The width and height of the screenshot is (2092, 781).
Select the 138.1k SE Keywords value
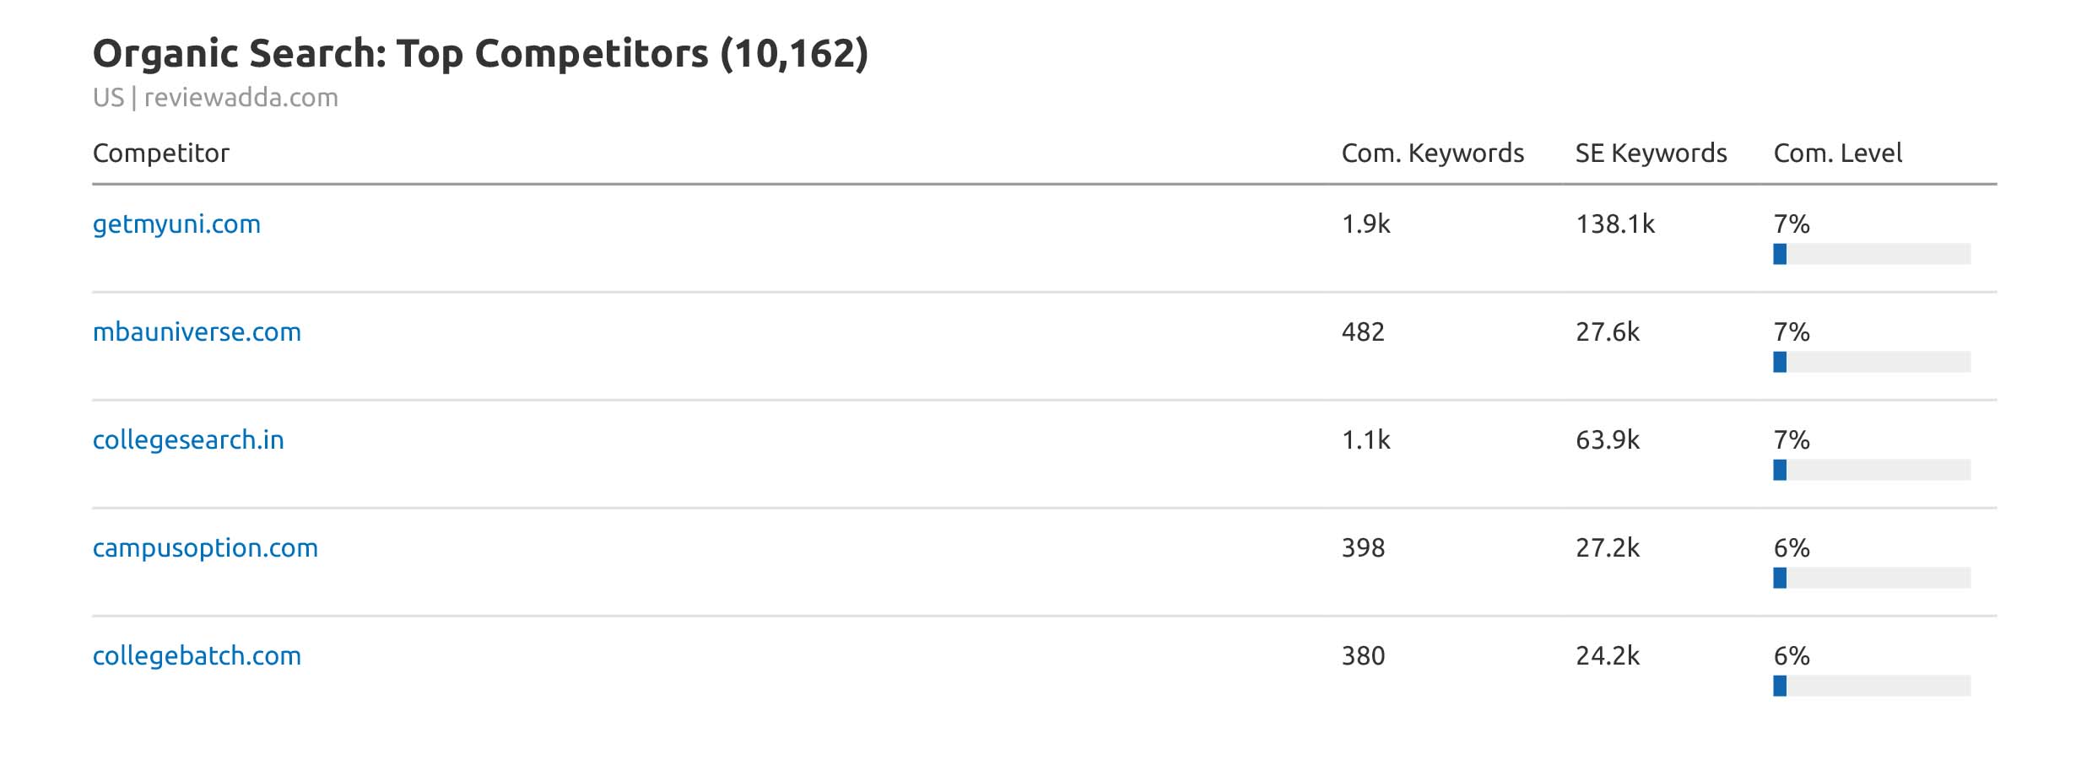coord(1614,224)
